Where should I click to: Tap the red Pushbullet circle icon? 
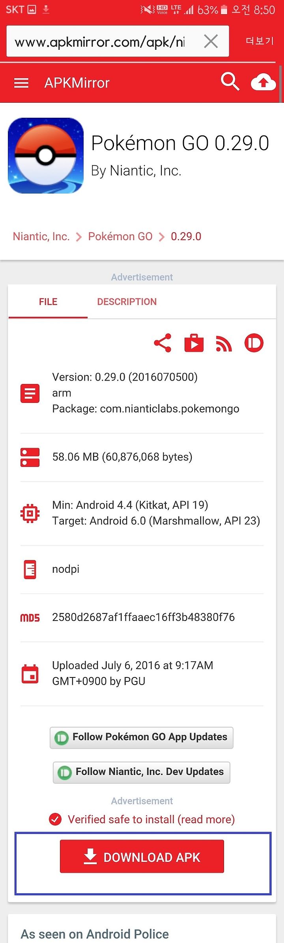pos(254,343)
